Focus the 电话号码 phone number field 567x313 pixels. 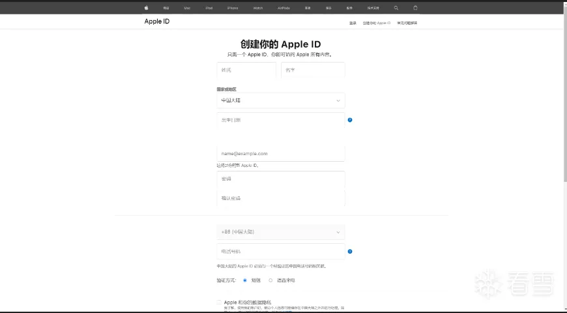click(281, 252)
